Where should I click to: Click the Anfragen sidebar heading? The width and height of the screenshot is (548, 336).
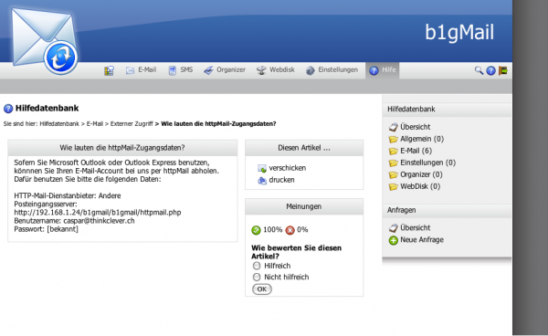(401, 210)
